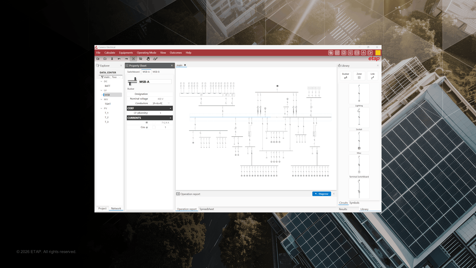This screenshot has height=268, width=476.
Task: Click the fit-to-view toolbar icon
Action: point(133,59)
